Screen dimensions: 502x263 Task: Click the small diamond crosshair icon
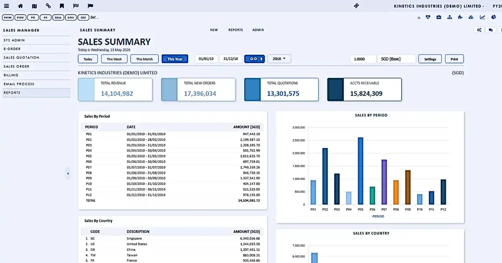pos(419,18)
